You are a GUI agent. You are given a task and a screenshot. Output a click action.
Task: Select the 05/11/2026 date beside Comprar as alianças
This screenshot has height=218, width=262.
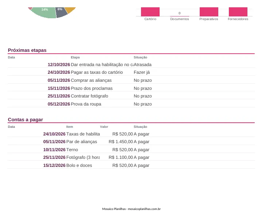[x=59, y=80]
